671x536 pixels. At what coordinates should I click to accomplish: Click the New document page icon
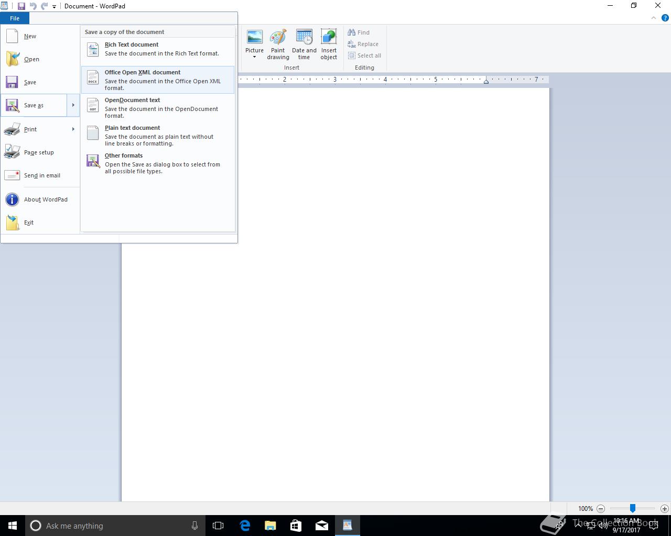pos(12,36)
